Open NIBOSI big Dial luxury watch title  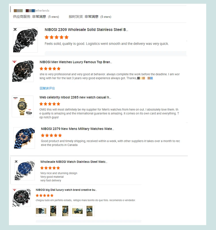tap(66, 190)
